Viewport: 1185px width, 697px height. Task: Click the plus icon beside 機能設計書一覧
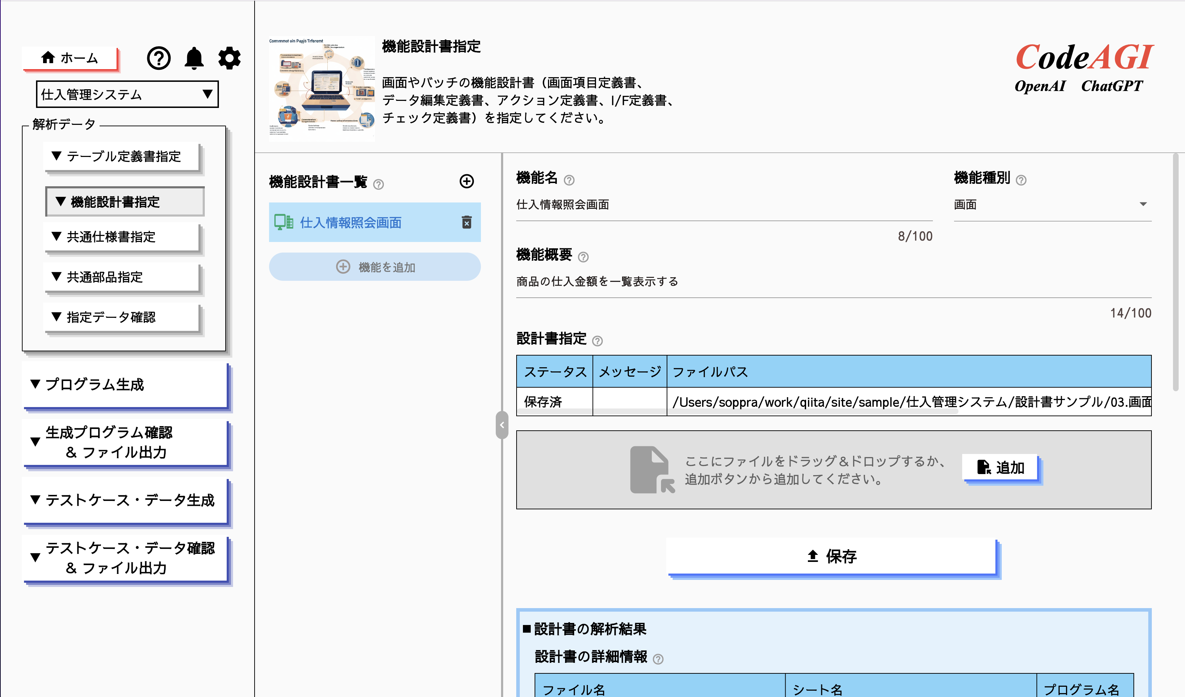click(x=466, y=181)
